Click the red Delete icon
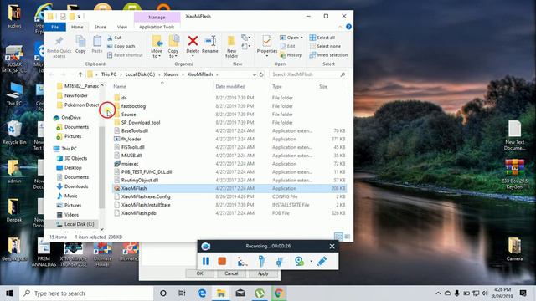Viewport: 536px width, 301px height. pos(193,41)
